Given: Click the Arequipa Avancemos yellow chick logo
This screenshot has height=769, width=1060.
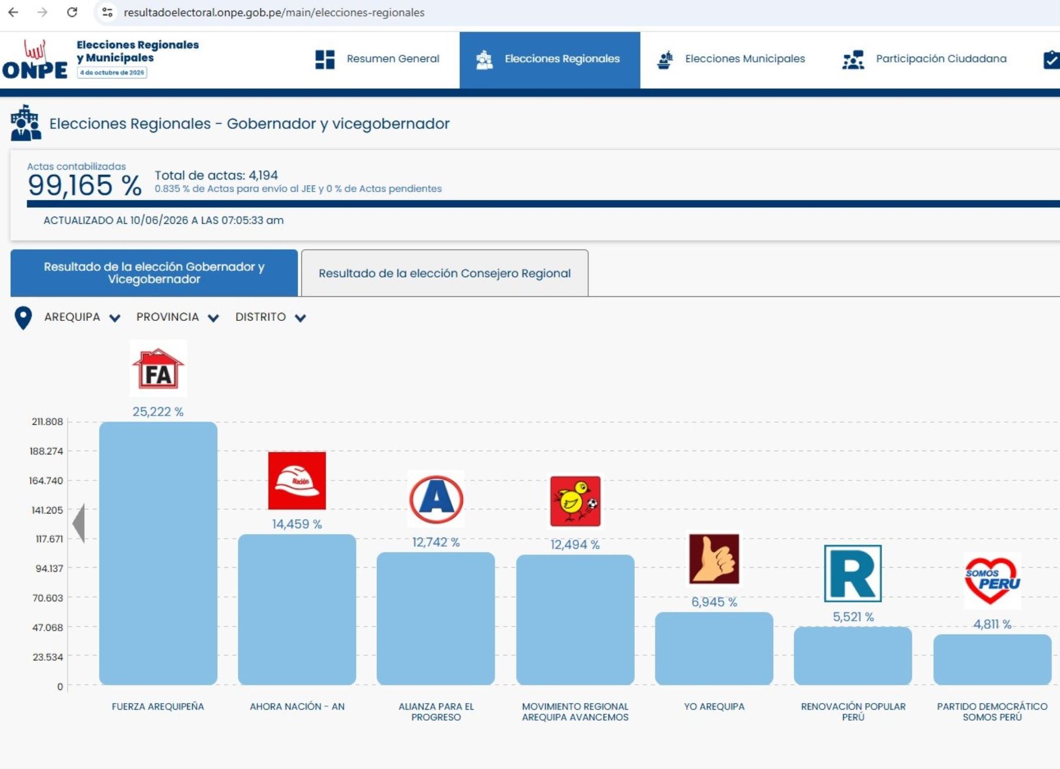Looking at the screenshot, I should coord(575,501).
